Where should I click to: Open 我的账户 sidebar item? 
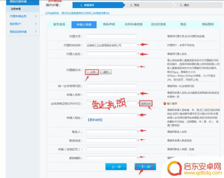pyautogui.click(x=15, y=24)
